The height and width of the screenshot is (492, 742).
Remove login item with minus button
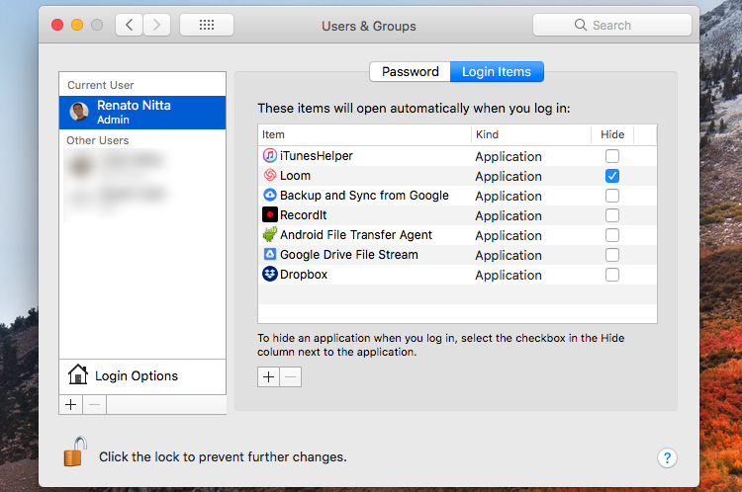[x=291, y=377]
